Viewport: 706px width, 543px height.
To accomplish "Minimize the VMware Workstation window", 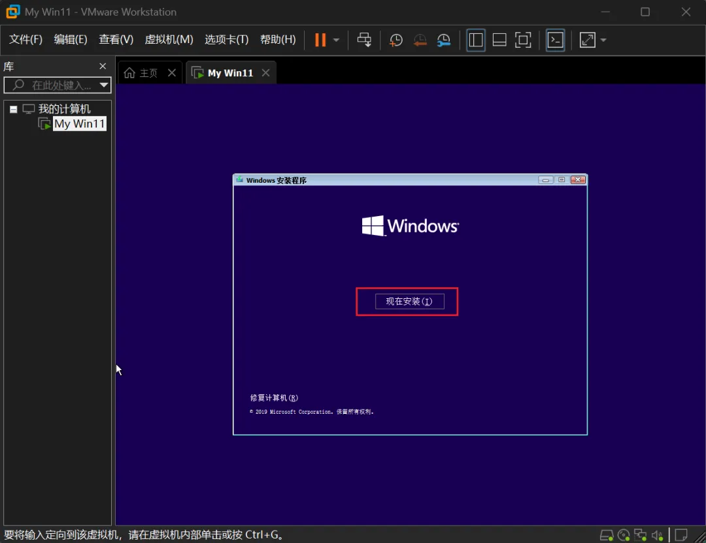I will (x=605, y=12).
